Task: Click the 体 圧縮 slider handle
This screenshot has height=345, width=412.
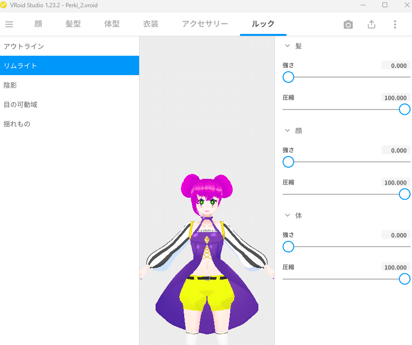Action: [x=404, y=279]
